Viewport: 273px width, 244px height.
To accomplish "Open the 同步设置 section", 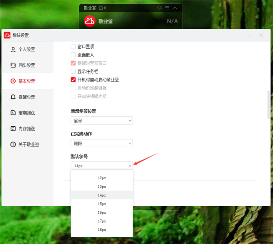I will click(x=28, y=65).
